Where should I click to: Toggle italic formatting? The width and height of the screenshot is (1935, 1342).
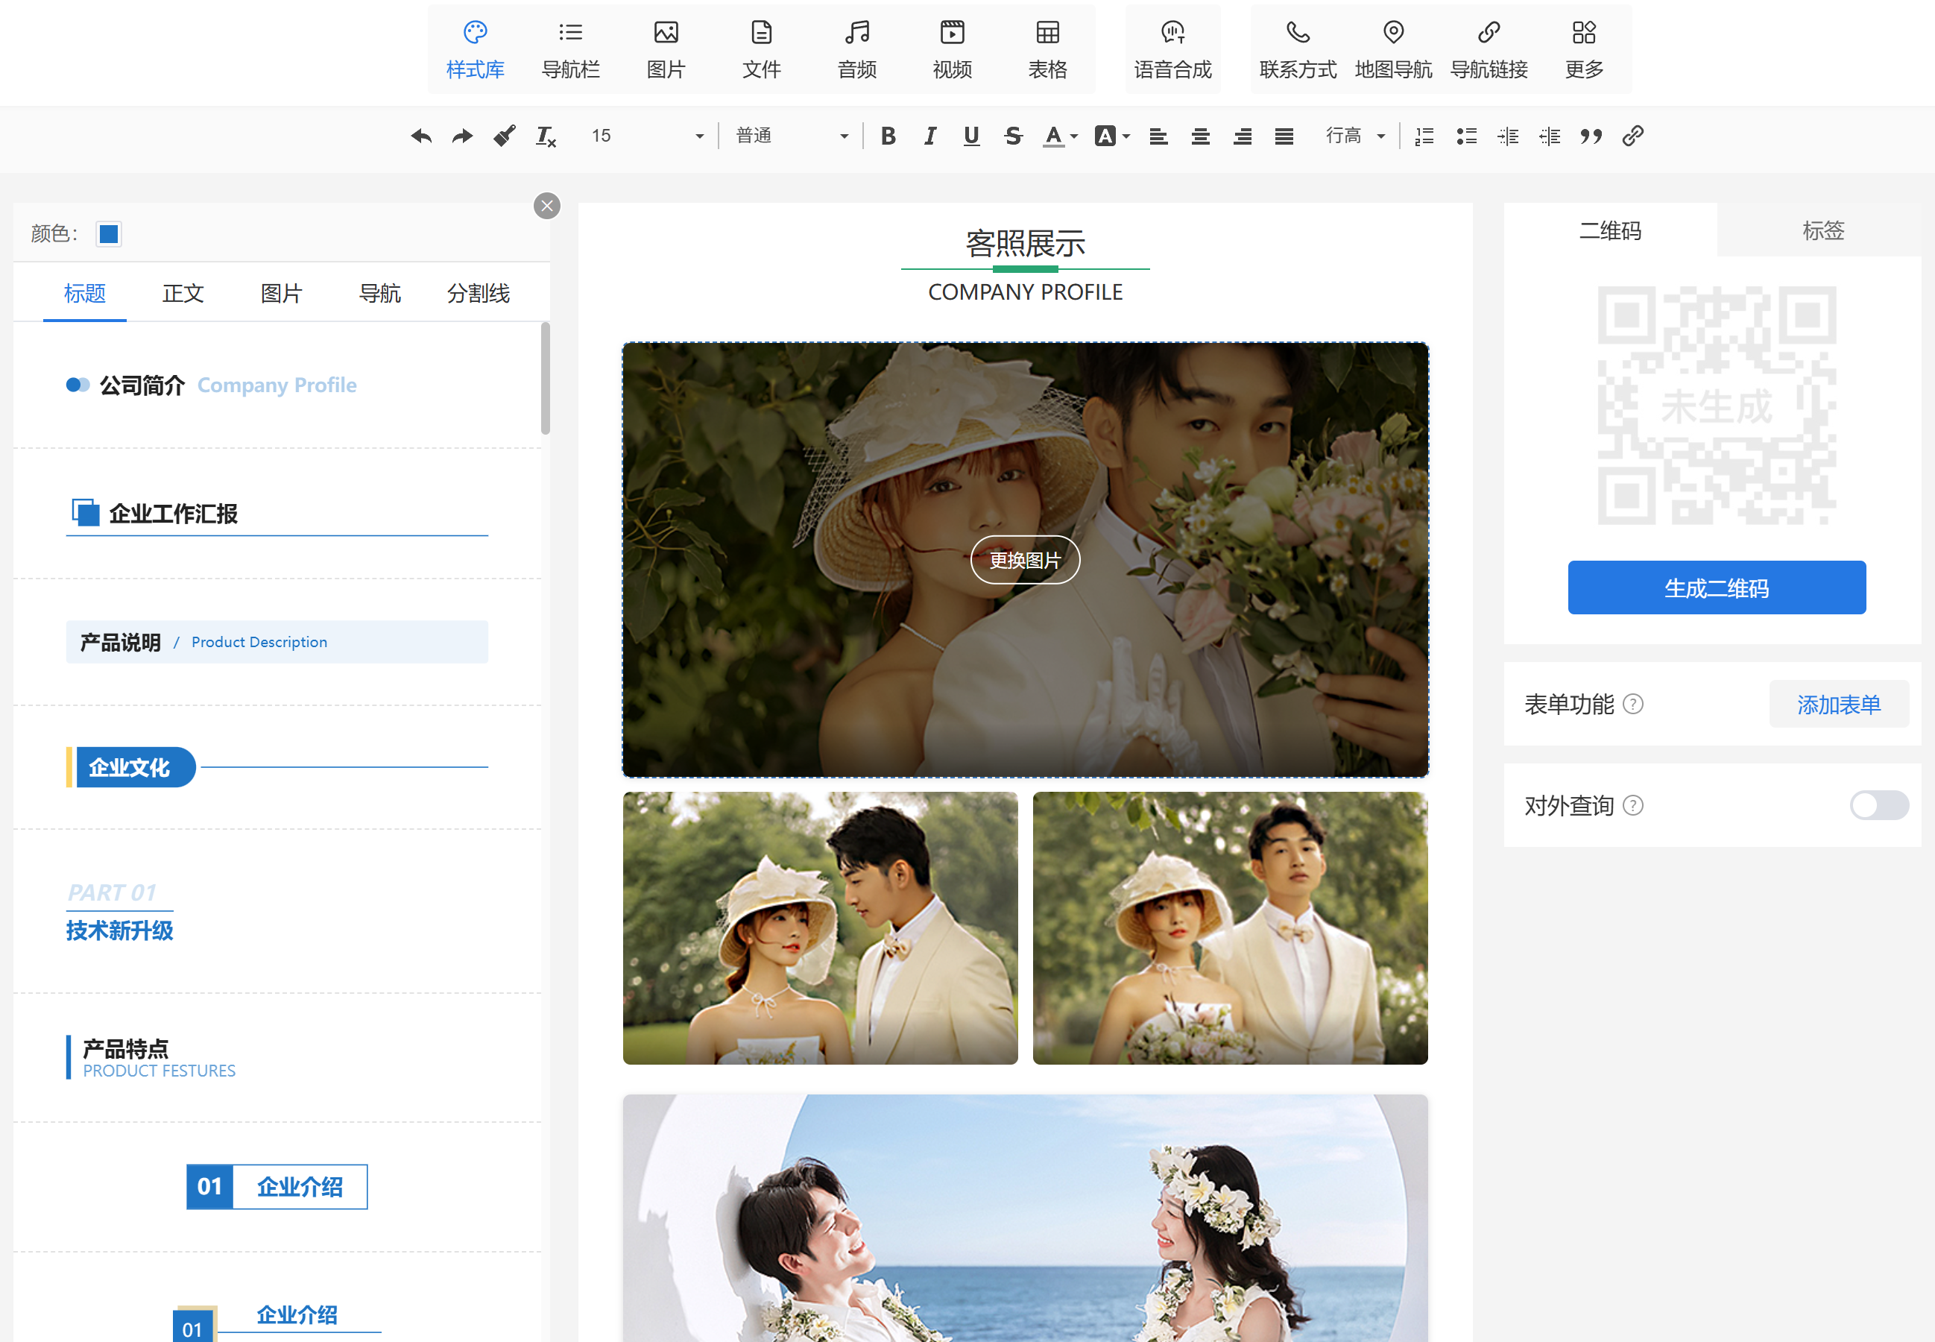coord(929,136)
